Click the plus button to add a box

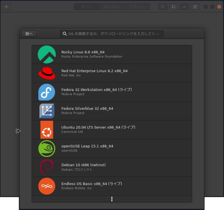pyautogui.click(x=6, y=7)
